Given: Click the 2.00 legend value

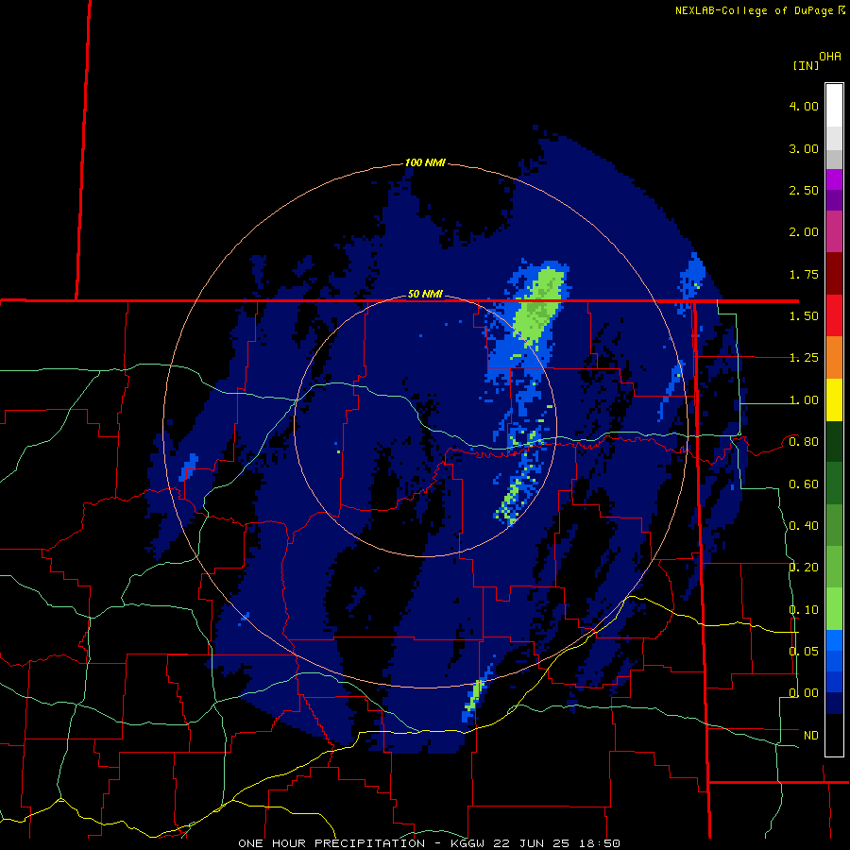Looking at the screenshot, I should click(804, 232).
